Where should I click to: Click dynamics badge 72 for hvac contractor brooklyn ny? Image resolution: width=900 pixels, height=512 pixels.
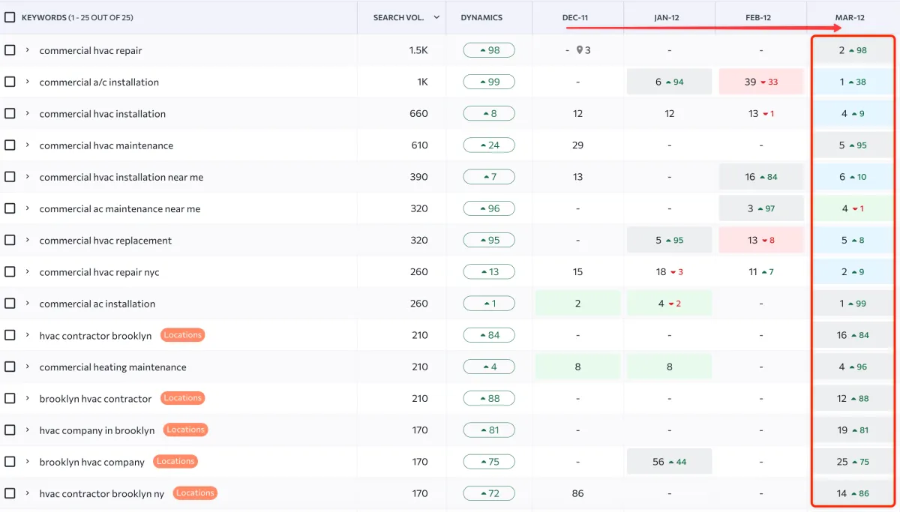click(x=489, y=493)
